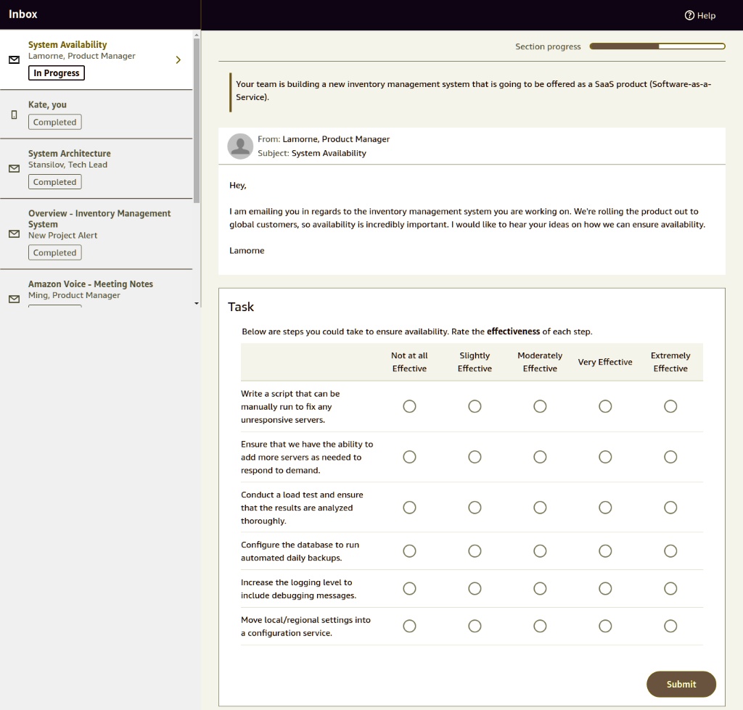The height and width of the screenshot is (710, 743).
Task: Click the Submit button
Action: pos(681,684)
